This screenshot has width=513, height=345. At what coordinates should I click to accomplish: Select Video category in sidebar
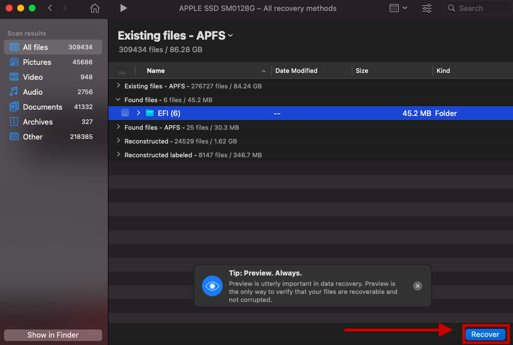pos(53,77)
